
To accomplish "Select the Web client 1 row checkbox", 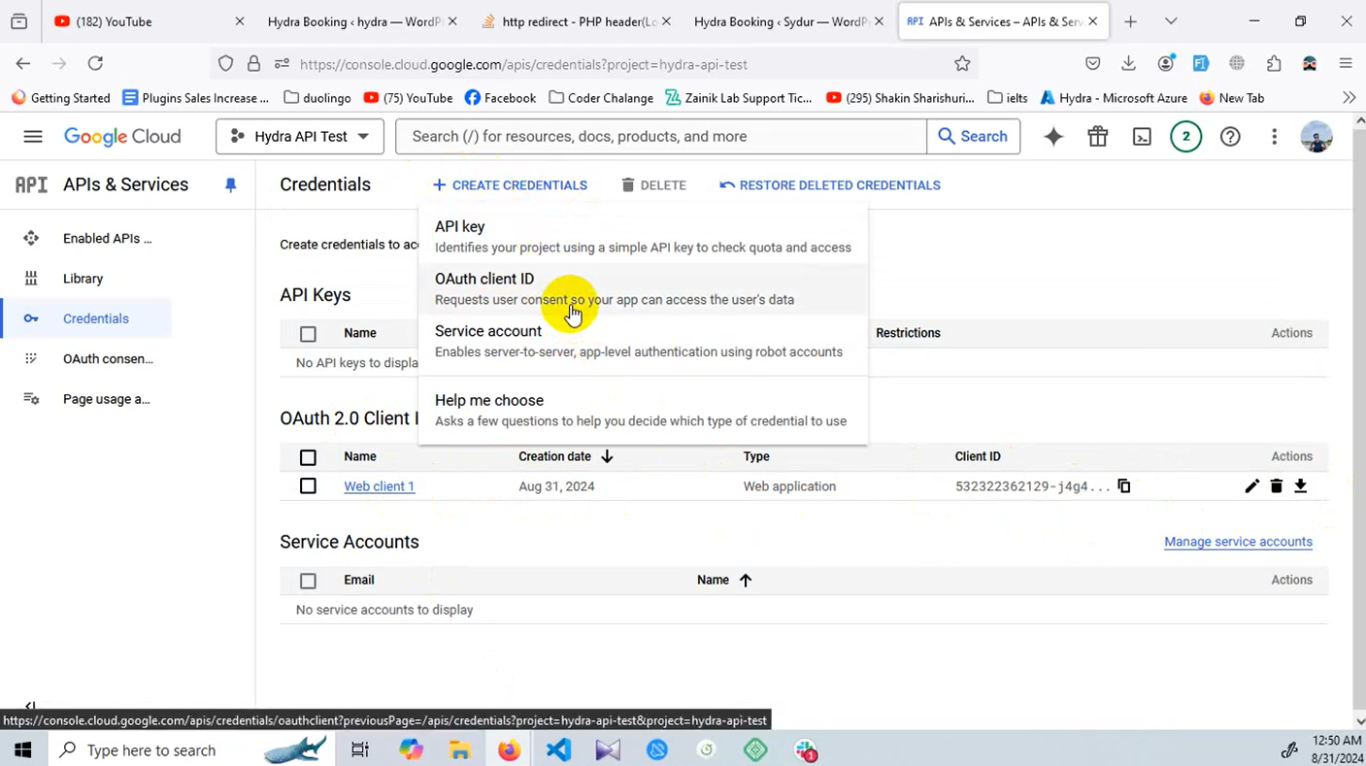I will [308, 486].
